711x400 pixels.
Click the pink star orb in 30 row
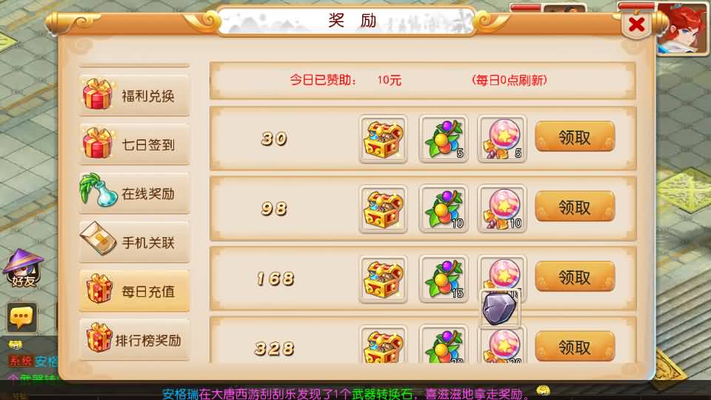tap(502, 139)
